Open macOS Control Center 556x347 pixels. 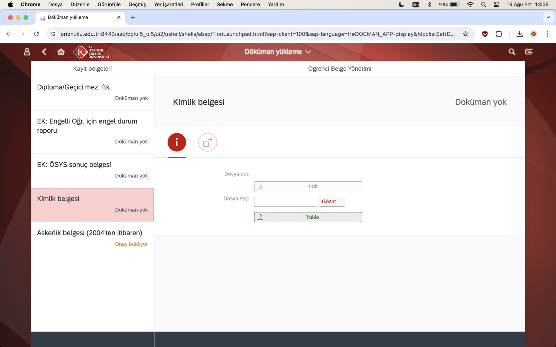pyautogui.click(x=496, y=4)
